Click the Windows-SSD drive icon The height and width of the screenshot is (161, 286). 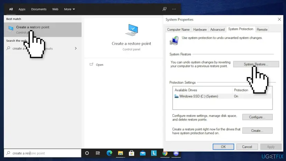pos(176,96)
